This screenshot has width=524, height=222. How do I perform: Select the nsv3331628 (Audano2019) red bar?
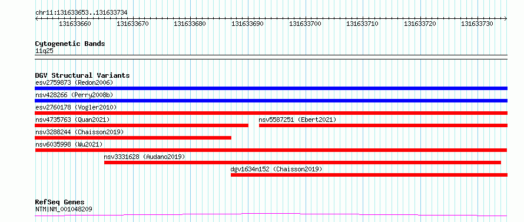point(303,163)
